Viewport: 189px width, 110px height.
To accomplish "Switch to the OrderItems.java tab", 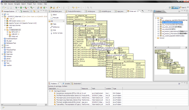I will tap(56, 11).
